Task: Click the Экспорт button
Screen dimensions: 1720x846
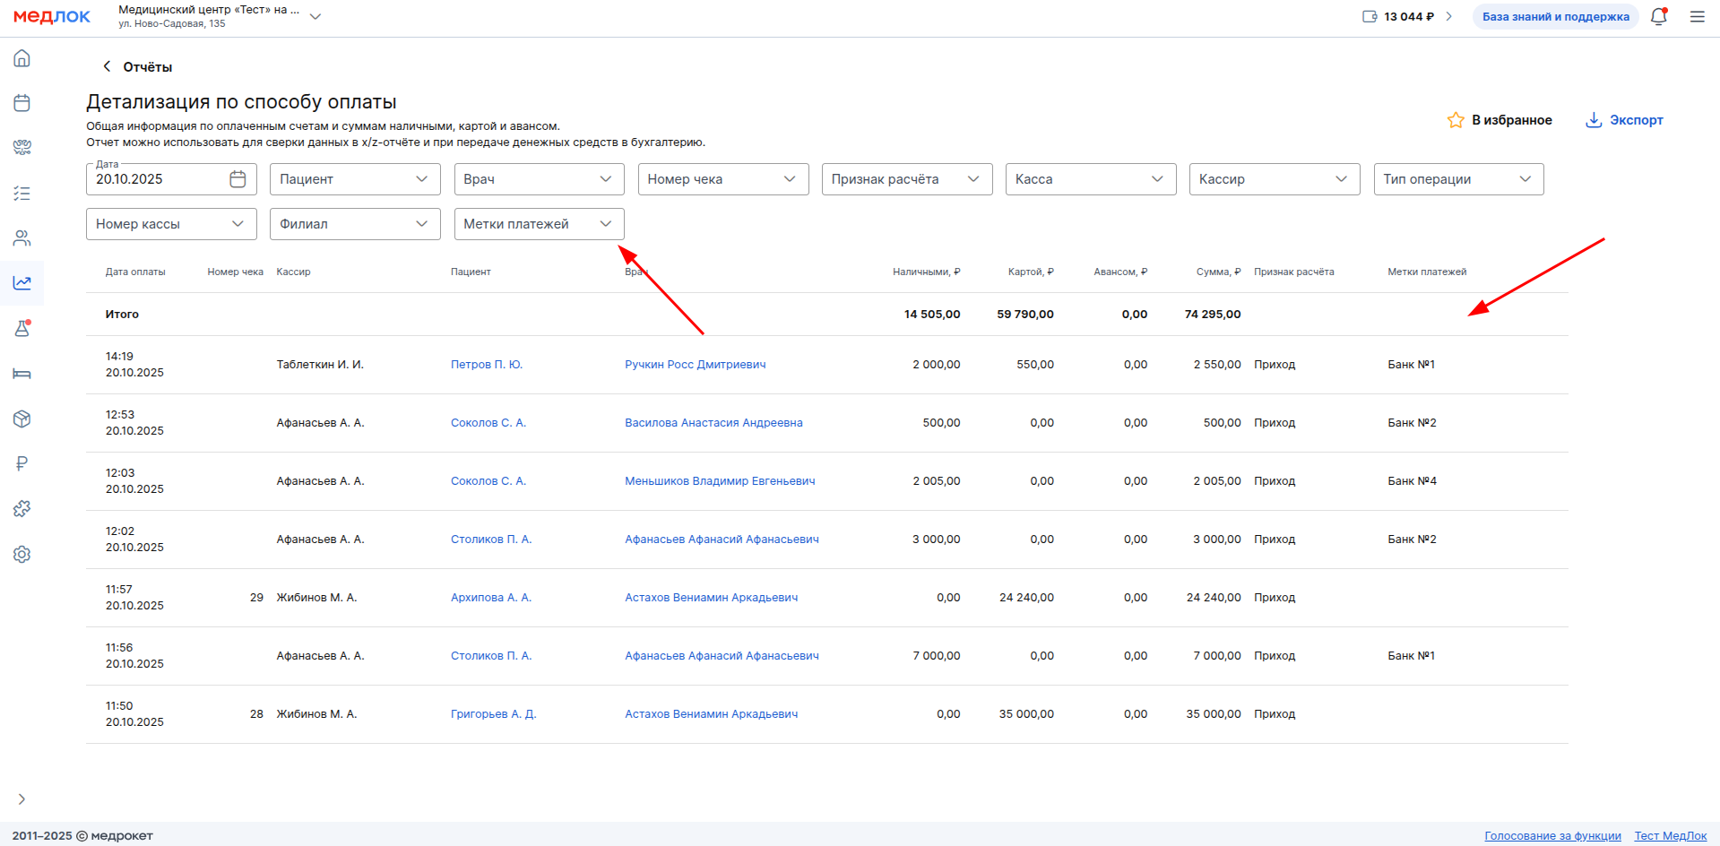Action: pos(1624,120)
